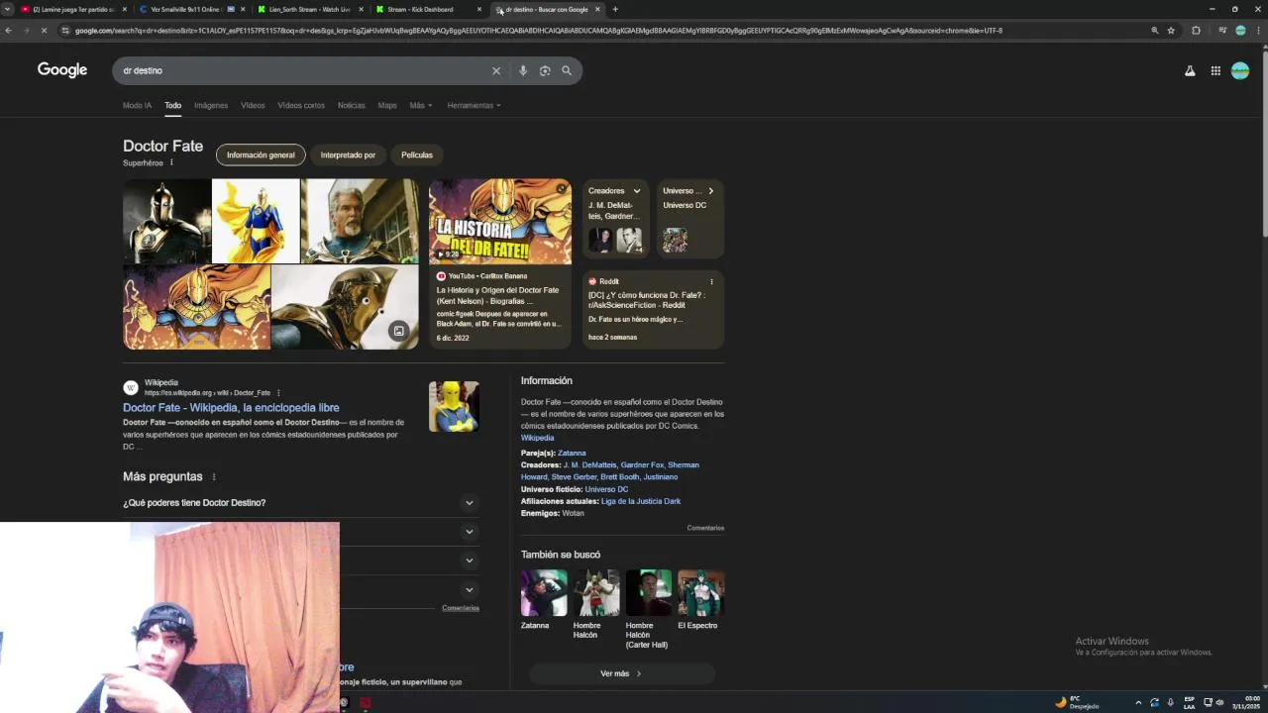Click the weather widget in the taskbar
The width and height of the screenshot is (1268, 713).
1078,702
